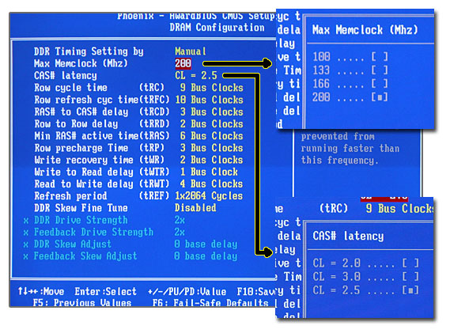
Task: Change Min RAS# active time 6 Bus Clocks
Action: (x=211, y=136)
